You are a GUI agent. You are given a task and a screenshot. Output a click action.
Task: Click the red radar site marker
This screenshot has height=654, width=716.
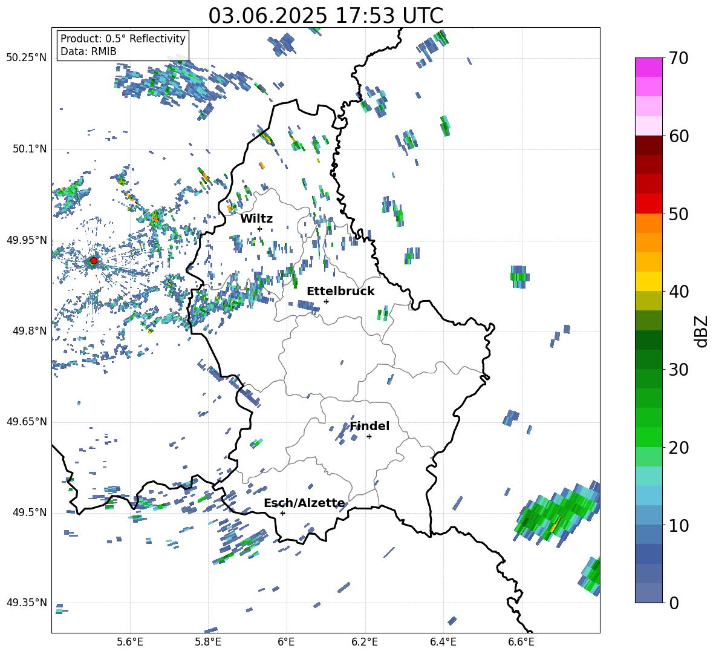coord(94,261)
